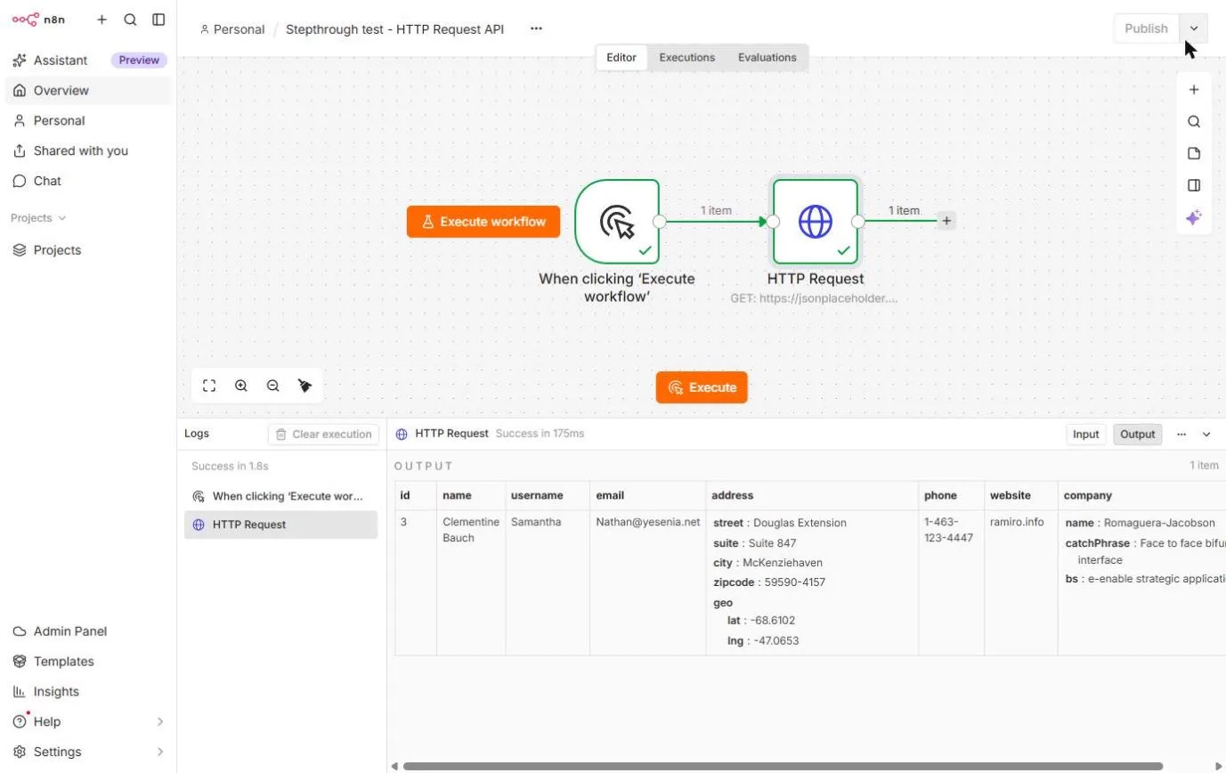1226x773 pixels.
Task: View Insights
Action: [88, 692]
